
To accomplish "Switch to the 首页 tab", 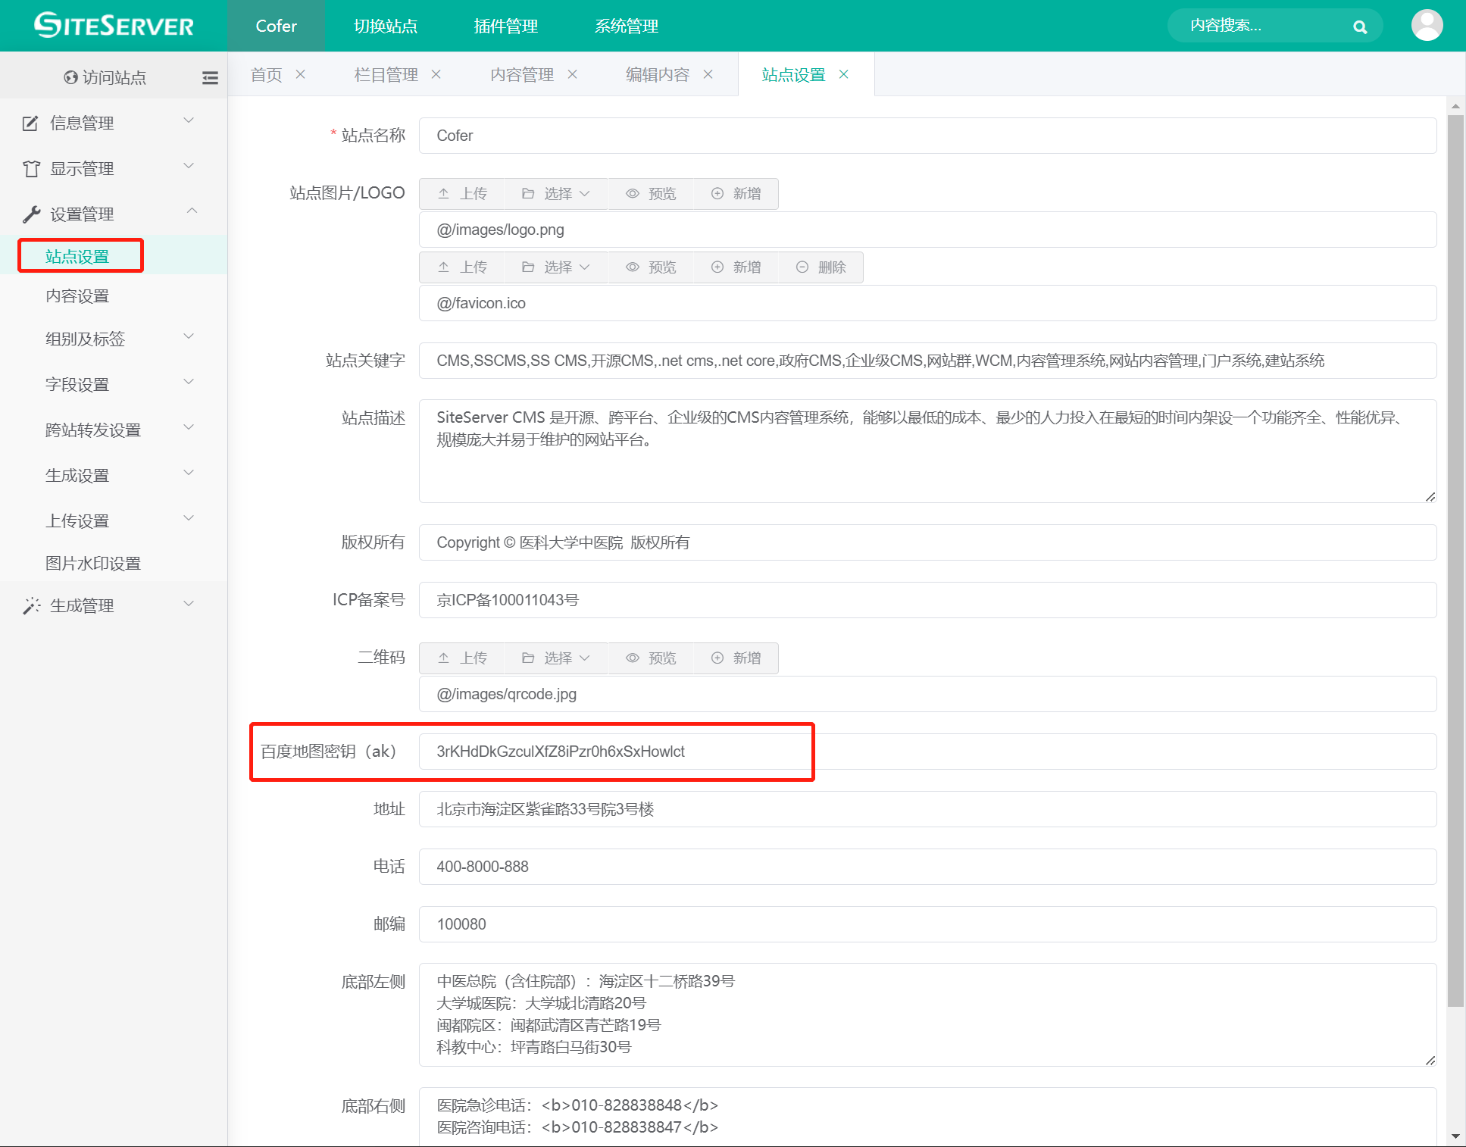I will pos(266,74).
